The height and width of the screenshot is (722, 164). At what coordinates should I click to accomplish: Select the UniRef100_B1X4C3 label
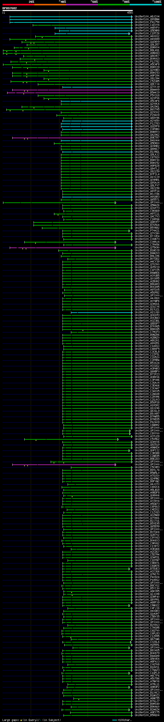pyautogui.click(x=147, y=693)
